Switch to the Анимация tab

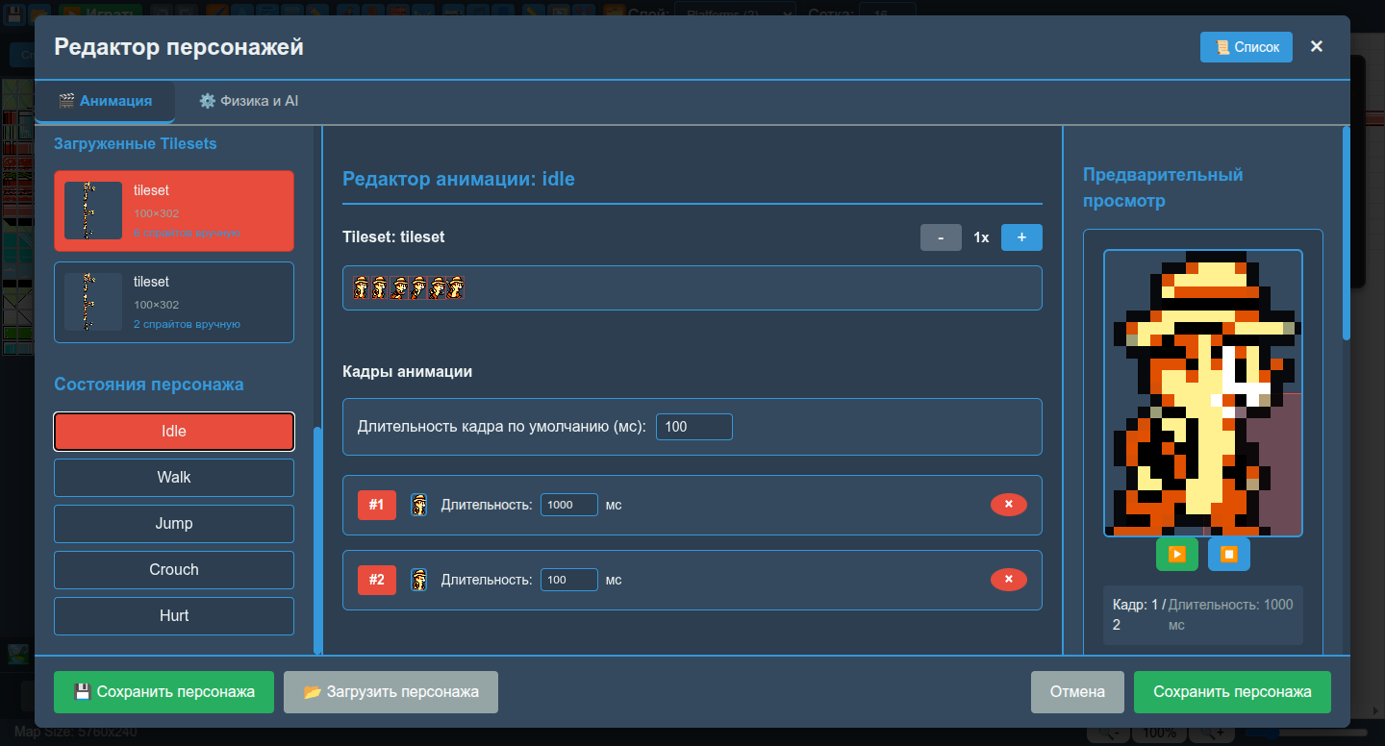[105, 101]
